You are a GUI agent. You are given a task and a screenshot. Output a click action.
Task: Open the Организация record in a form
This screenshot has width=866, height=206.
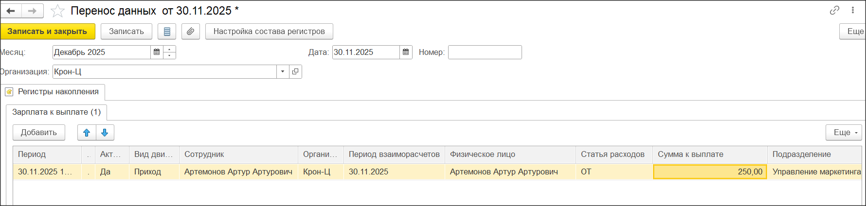295,72
